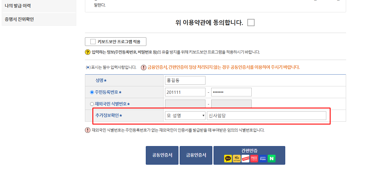
Task: Click the 신사임당 name input field
Action: [x=266, y=115]
